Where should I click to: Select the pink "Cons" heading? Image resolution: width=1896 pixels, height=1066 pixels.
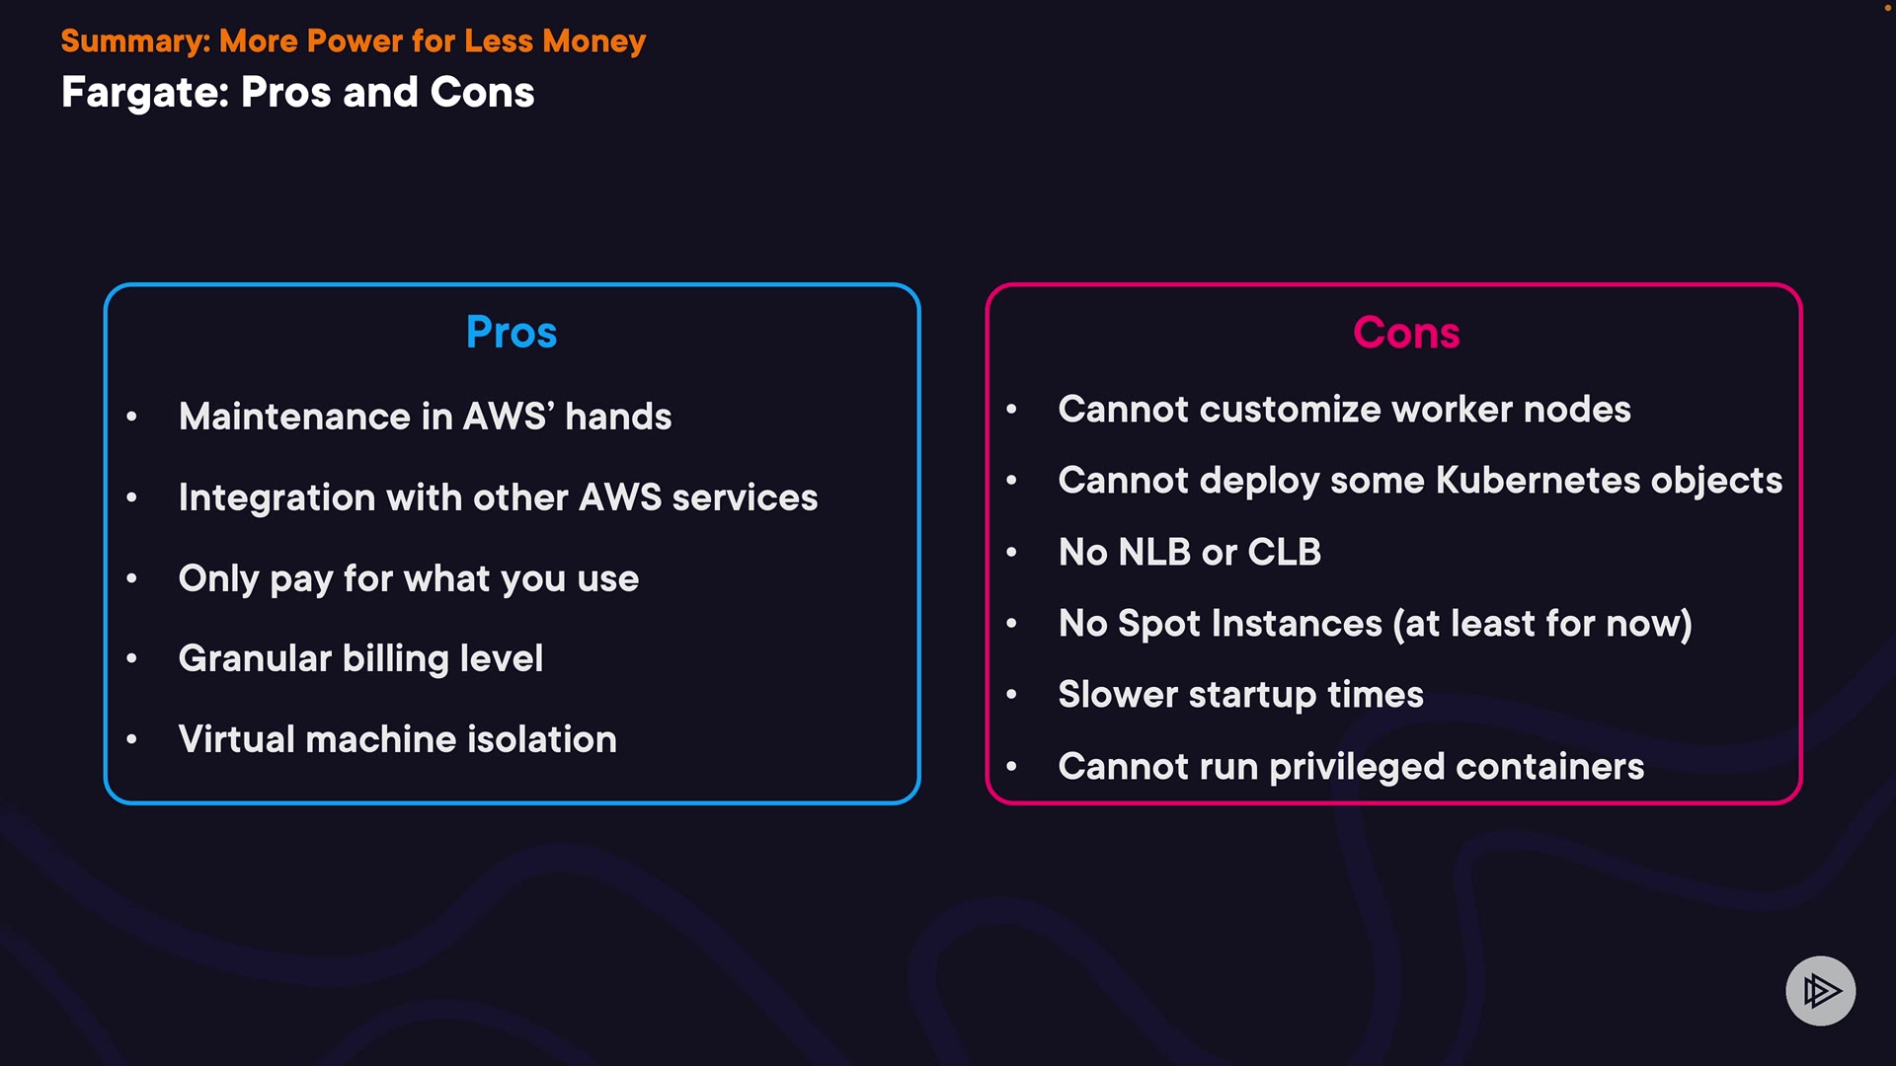pos(1406,333)
